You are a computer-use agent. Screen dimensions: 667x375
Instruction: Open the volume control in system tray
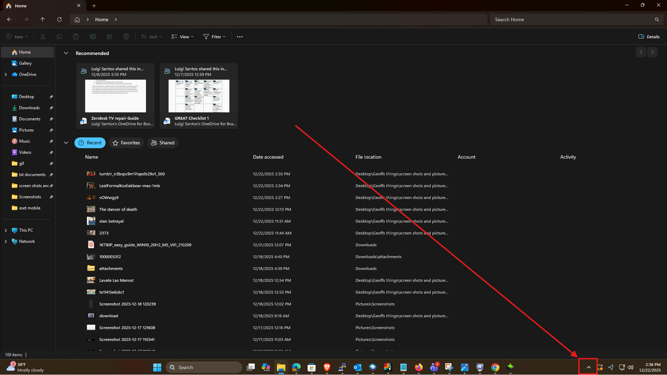(631, 367)
